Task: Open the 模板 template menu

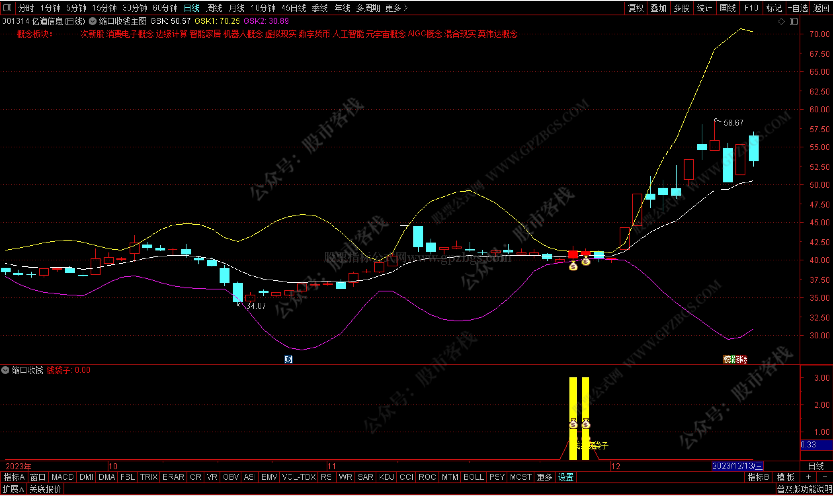Action: 786,477
